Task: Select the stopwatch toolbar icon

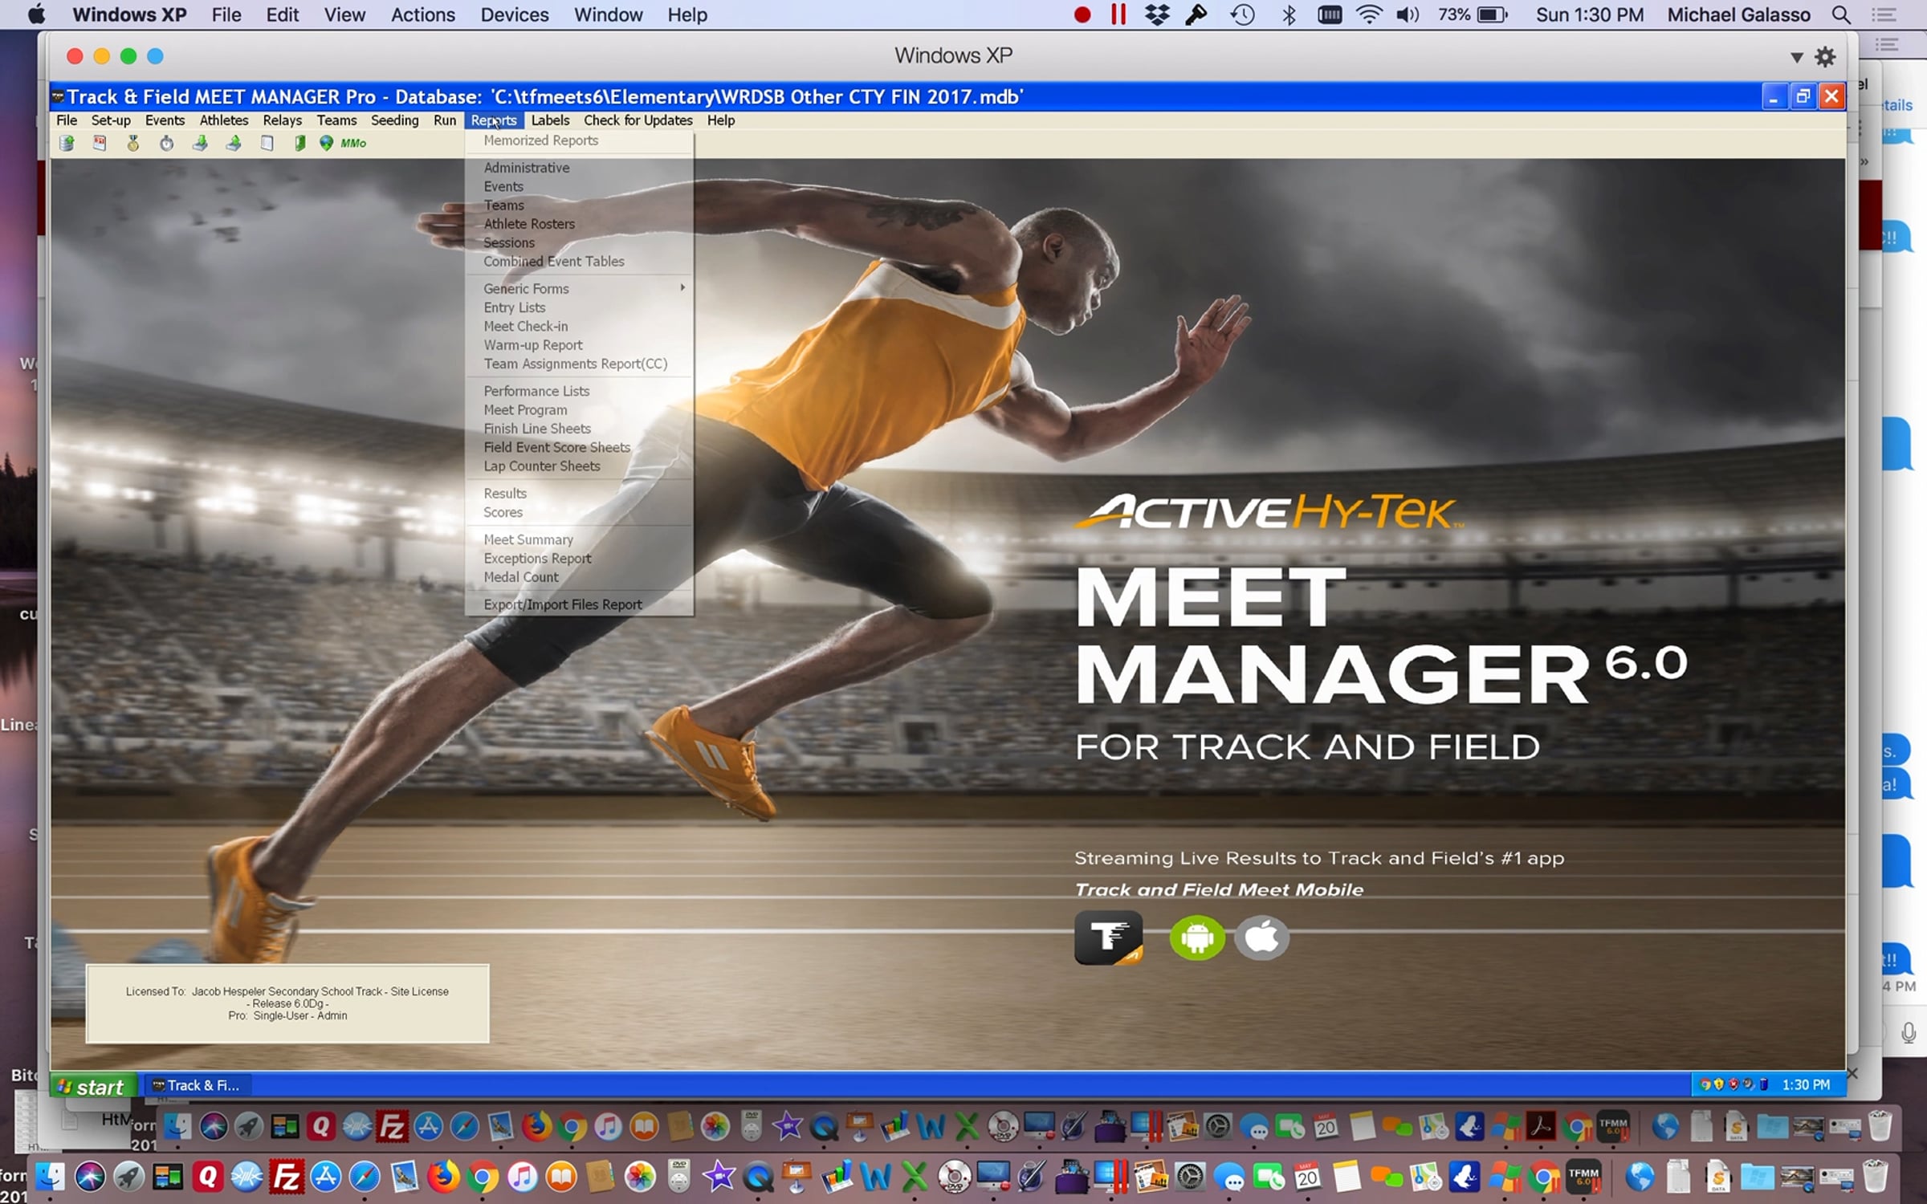Action: [166, 143]
